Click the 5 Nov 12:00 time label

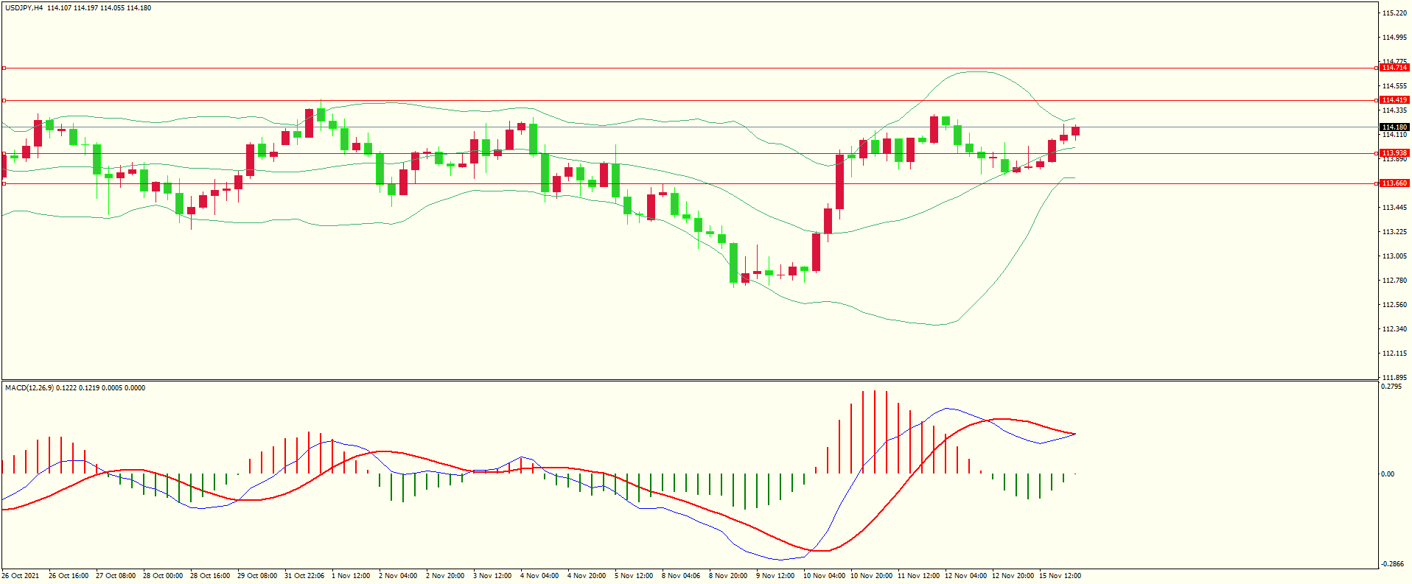pyautogui.click(x=634, y=576)
